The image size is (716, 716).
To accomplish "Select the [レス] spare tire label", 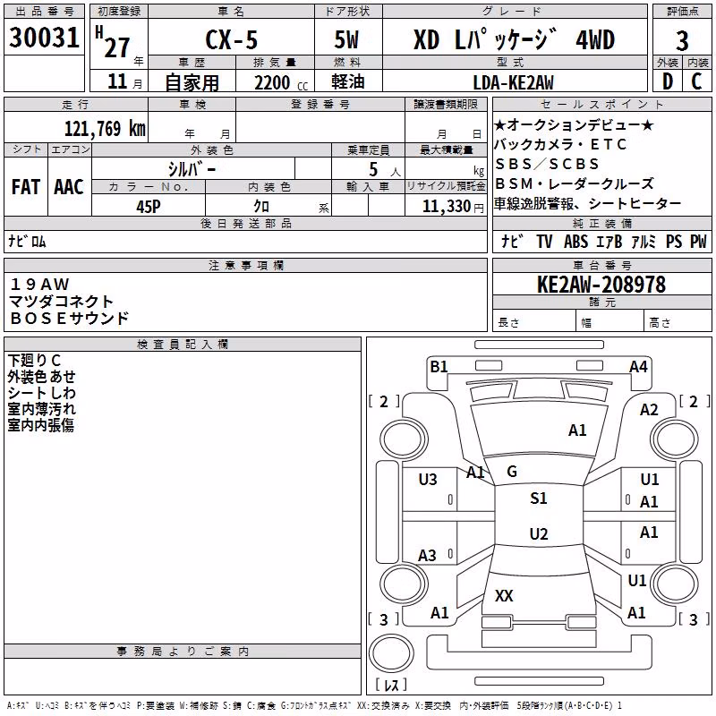I will tap(391, 685).
